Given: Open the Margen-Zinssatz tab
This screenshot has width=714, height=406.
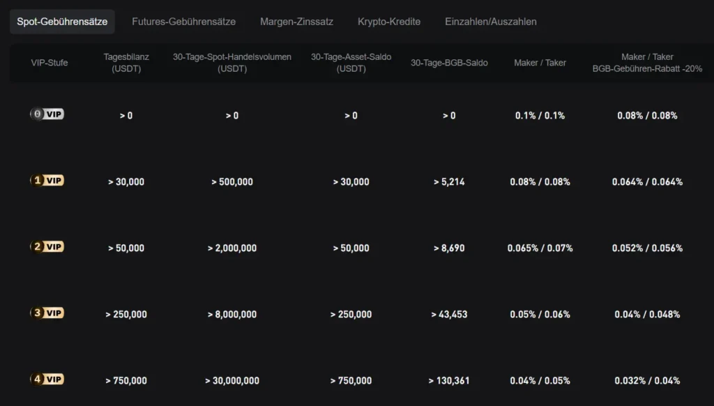Looking at the screenshot, I should click(296, 22).
